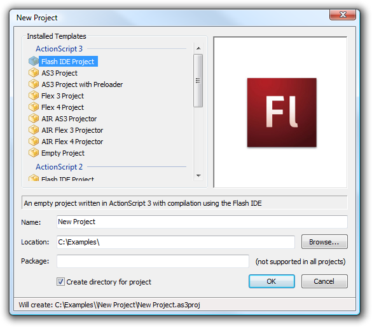
Task: Click the Cancel button
Action: (324, 281)
